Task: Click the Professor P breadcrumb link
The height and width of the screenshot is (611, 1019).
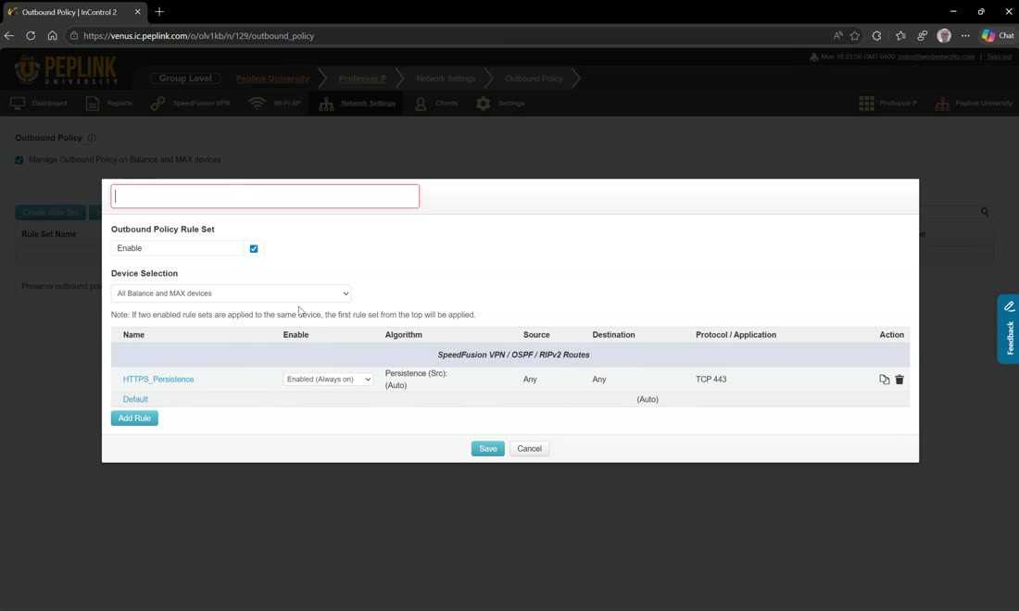Action: pyautogui.click(x=362, y=79)
